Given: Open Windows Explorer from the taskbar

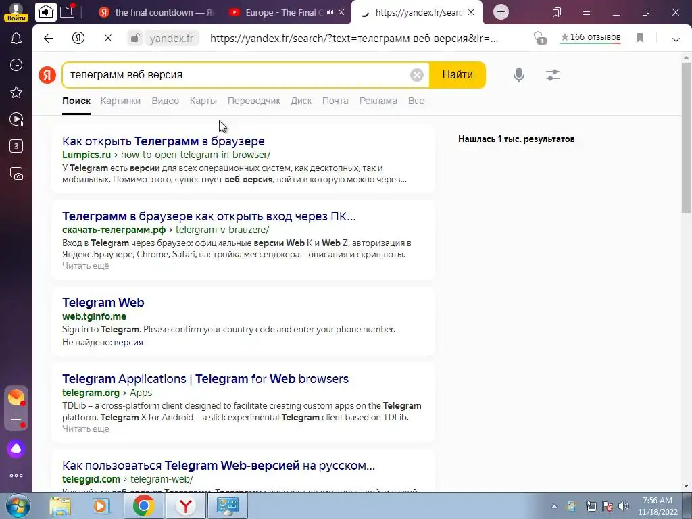Looking at the screenshot, I should [x=60, y=505].
